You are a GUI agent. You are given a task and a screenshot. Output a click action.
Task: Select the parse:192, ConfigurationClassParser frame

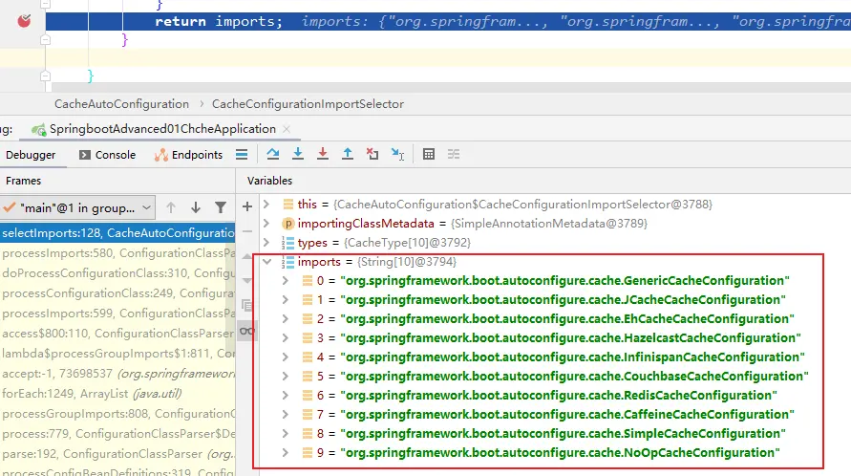tap(117, 454)
